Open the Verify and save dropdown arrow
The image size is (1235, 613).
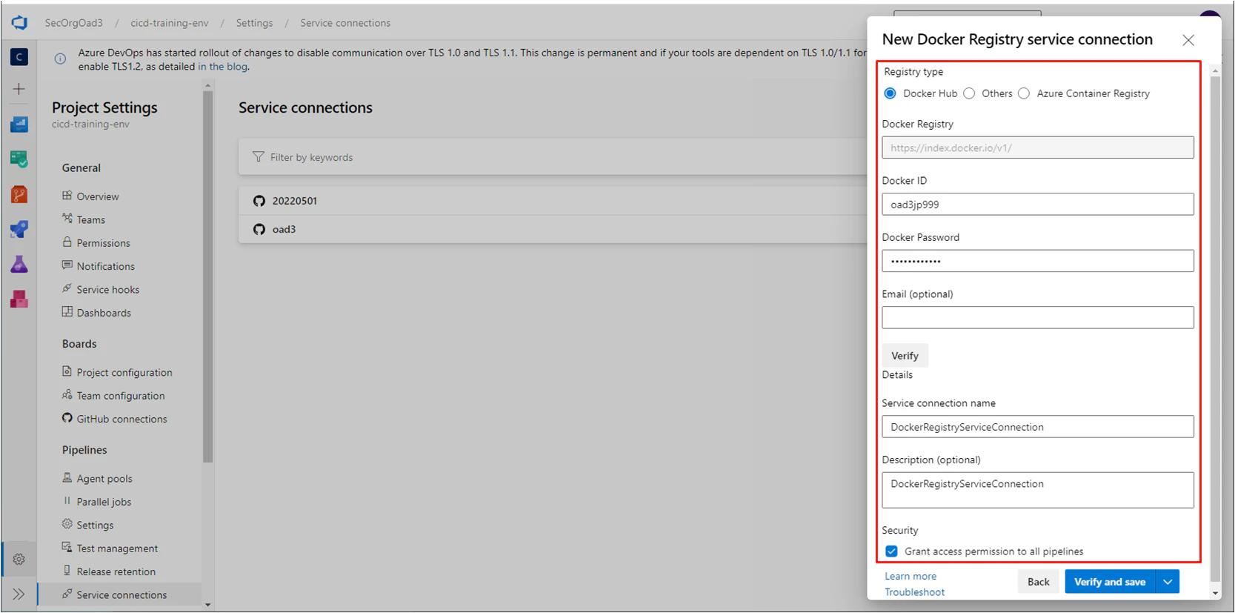pos(1168,582)
